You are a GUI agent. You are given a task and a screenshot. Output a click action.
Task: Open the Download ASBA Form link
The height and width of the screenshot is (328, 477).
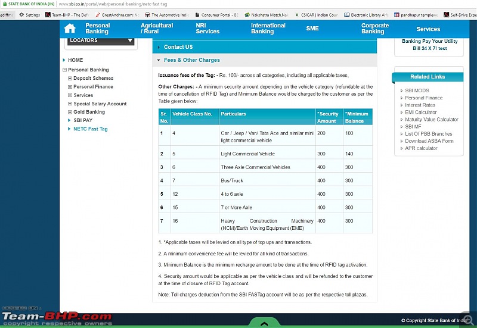429,141
